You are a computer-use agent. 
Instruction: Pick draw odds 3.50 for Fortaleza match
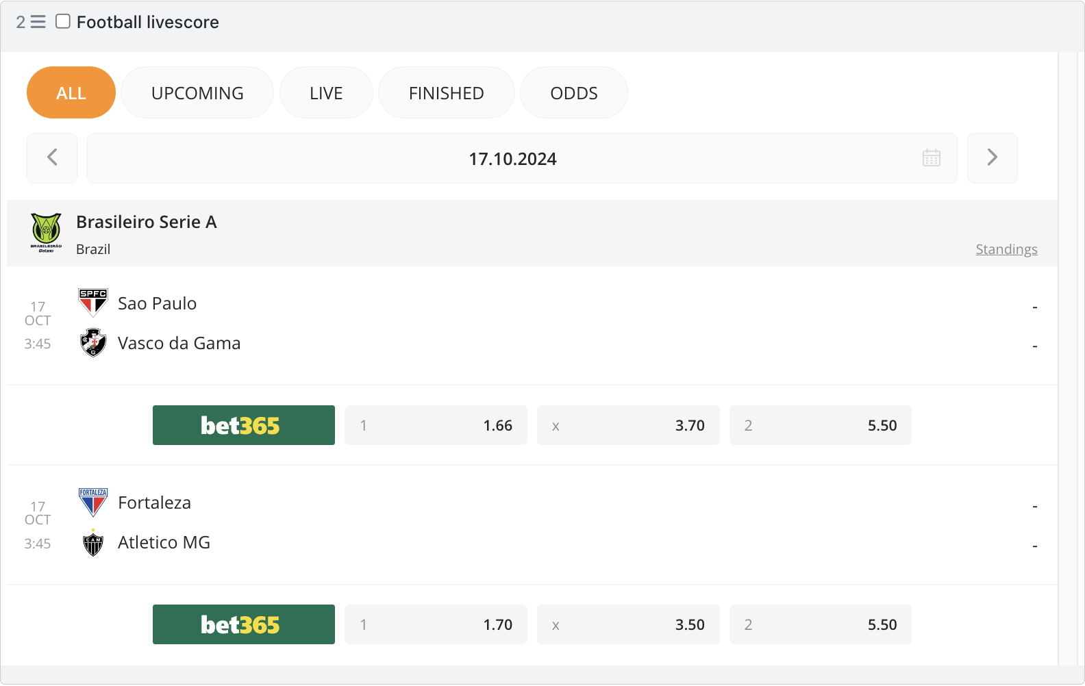click(628, 624)
